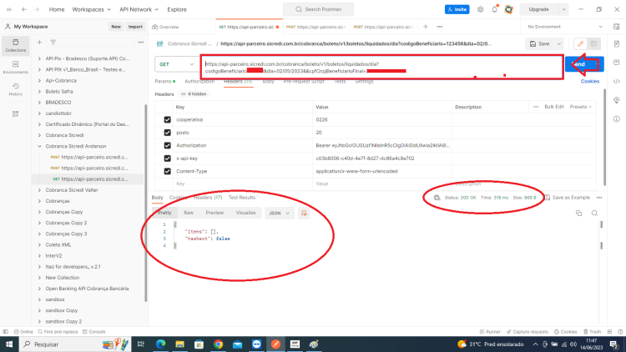Open the No Environment selector
626x352 pixels.
[x=564, y=27]
